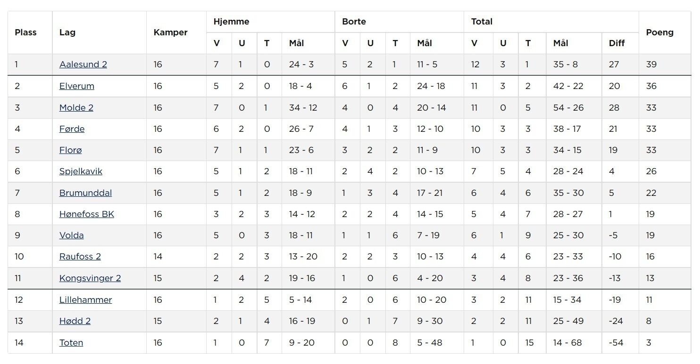The image size is (700, 364).
Task: Click the Brumunddal team link
Action: pyautogui.click(x=85, y=193)
